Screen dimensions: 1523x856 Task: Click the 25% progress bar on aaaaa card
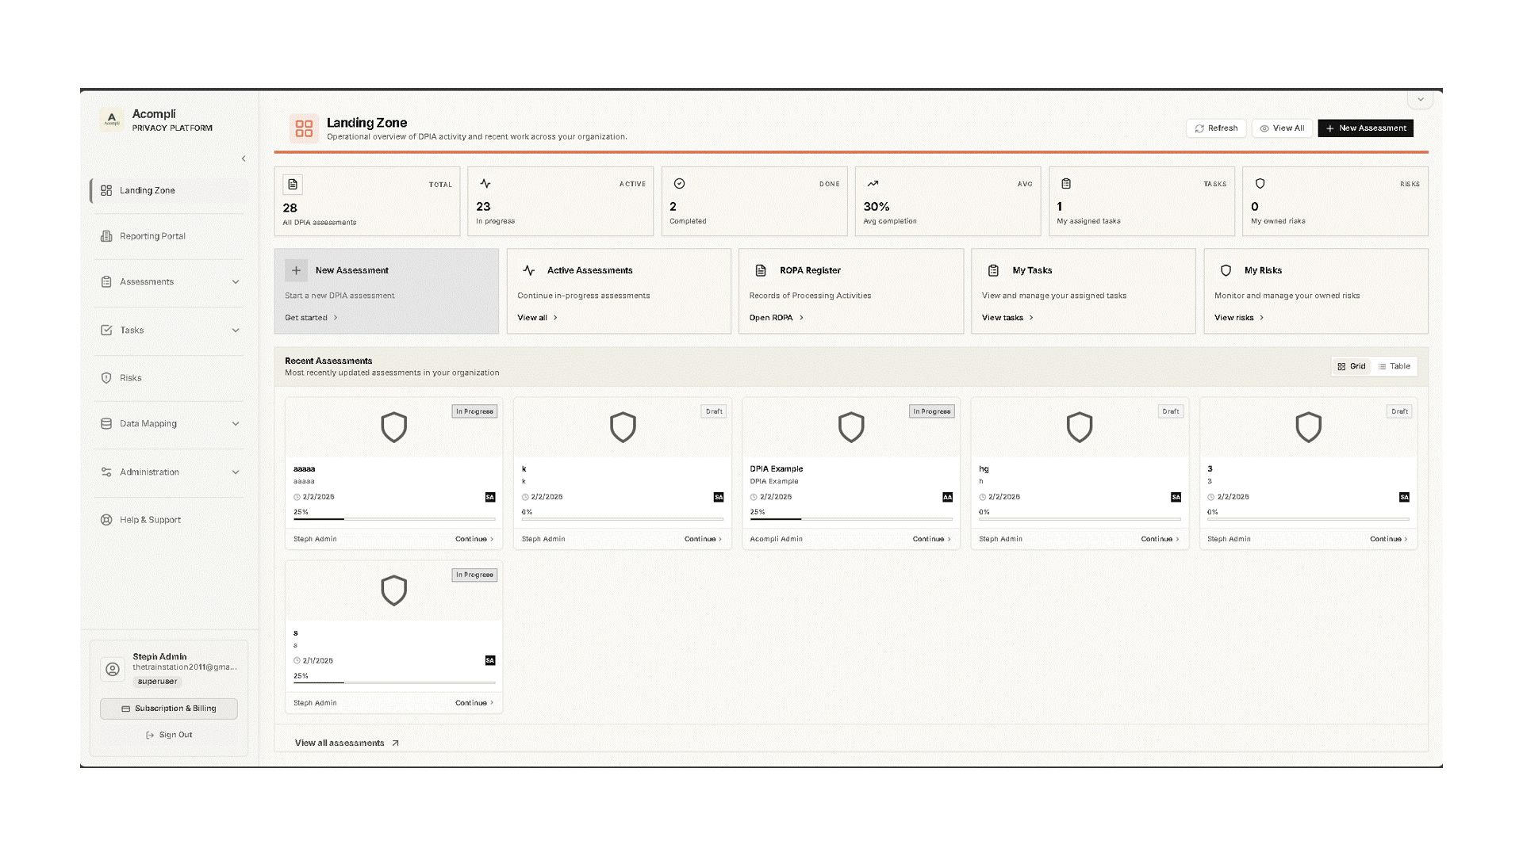click(x=394, y=519)
